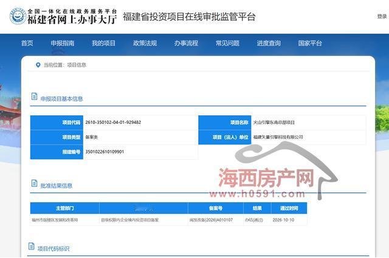Click the 项目类型 label cell
The height and width of the screenshot is (258, 389).
(57, 137)
